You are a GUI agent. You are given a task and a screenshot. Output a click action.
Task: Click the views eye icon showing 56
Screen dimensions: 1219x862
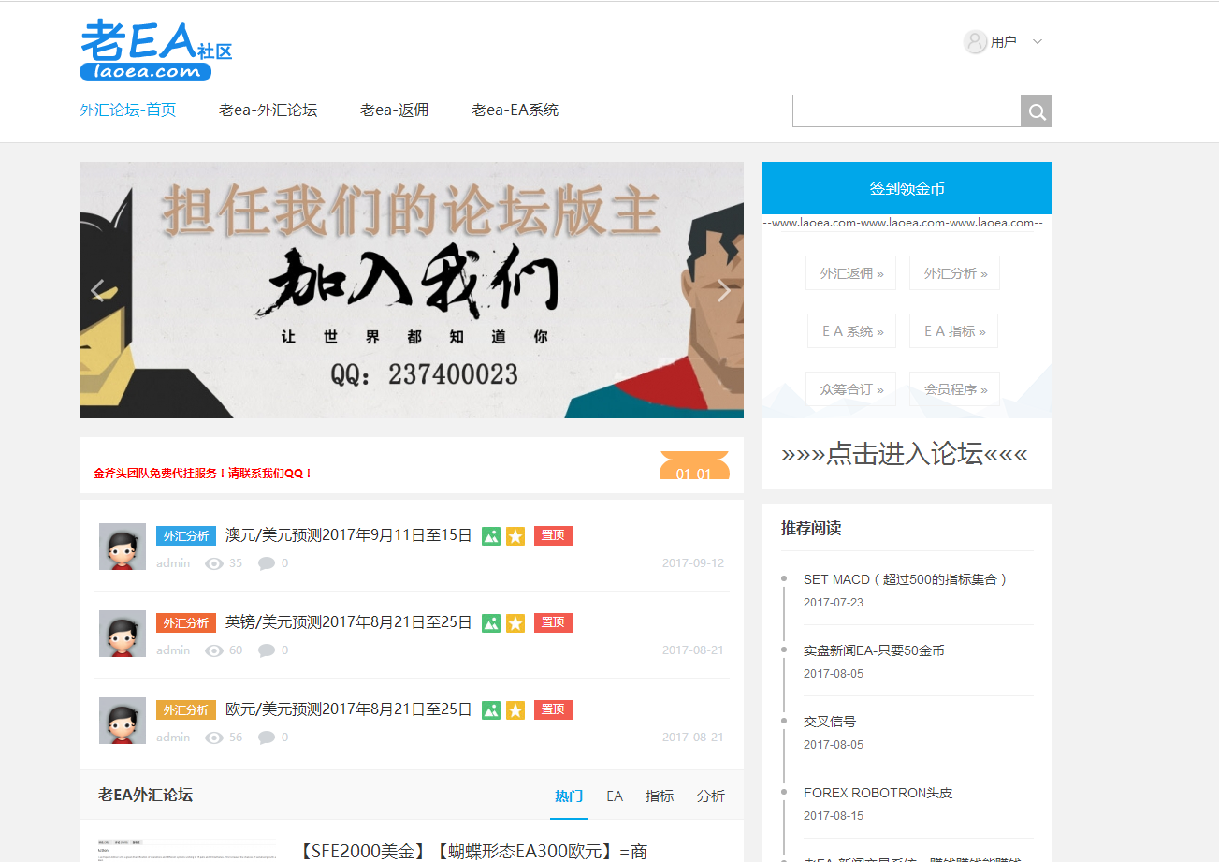tap(214, 738)
